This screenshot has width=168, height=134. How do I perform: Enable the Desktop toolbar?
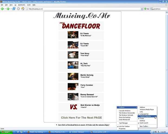pos(147,121)
